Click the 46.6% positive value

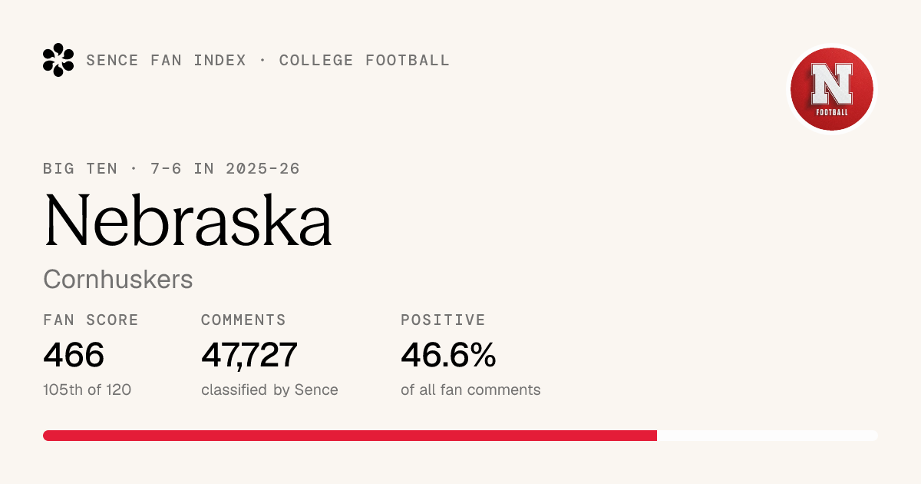(x=448, y=355)
